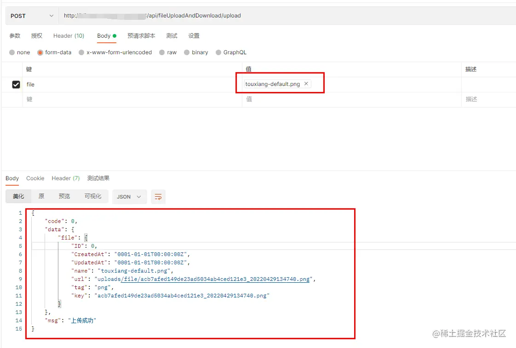Click the request URL field
Viewport: 516px width, 348px height.
(287, 16)
